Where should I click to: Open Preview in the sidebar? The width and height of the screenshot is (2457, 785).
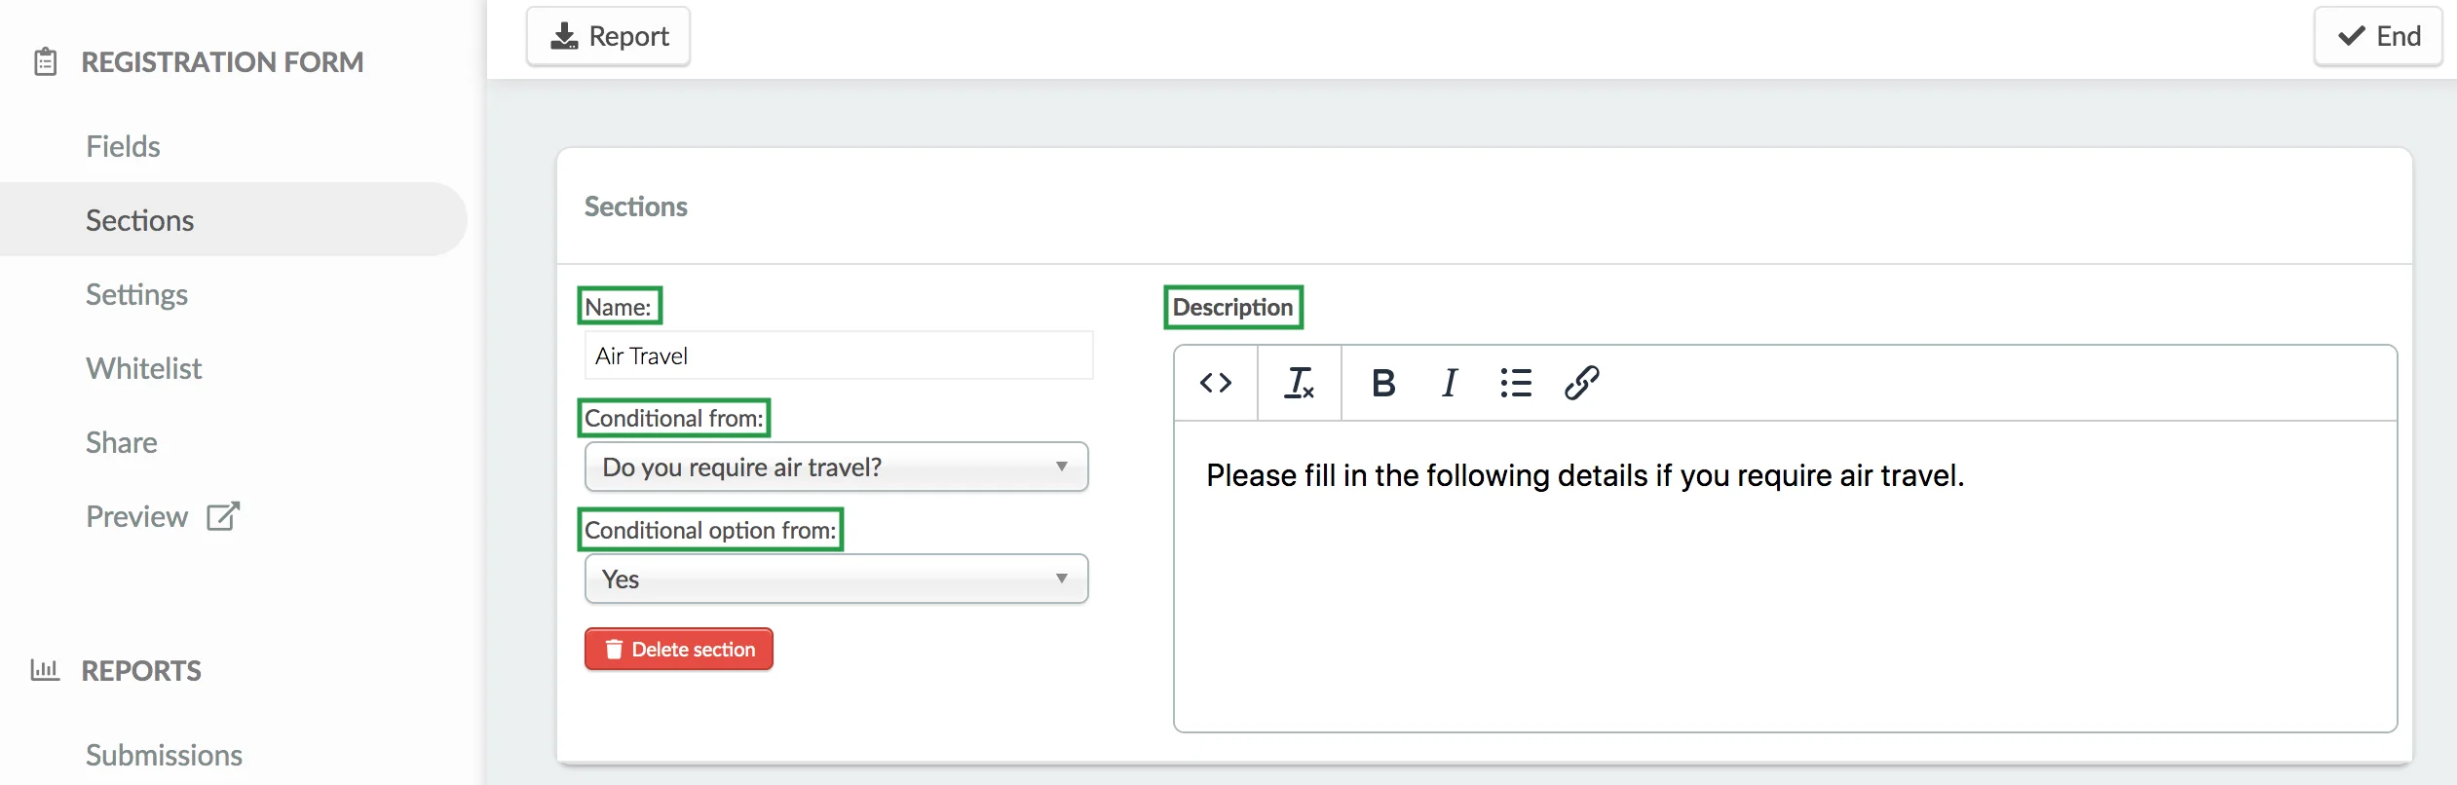137,516
